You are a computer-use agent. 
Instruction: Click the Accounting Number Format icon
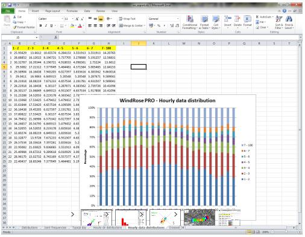pyautogui.click(x=151, y=25)
